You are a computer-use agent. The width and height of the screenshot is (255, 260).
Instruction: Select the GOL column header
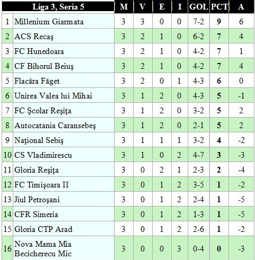tap(199, 7)
